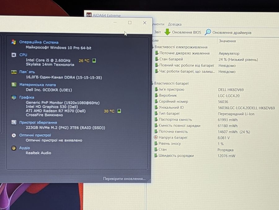279x210 pixels.
Task: Click the value 61180 mWh
Action: (228, 126)
